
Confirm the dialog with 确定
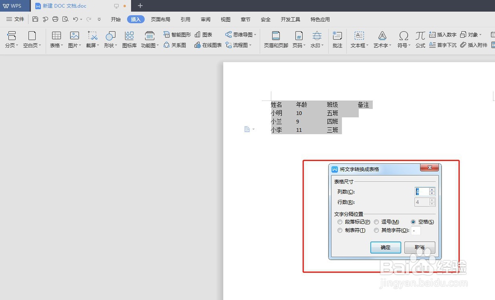coord(386,248)
